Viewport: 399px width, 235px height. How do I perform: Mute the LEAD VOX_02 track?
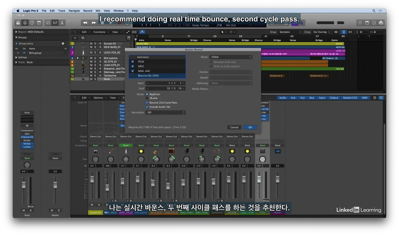click(x=91, y=53)
